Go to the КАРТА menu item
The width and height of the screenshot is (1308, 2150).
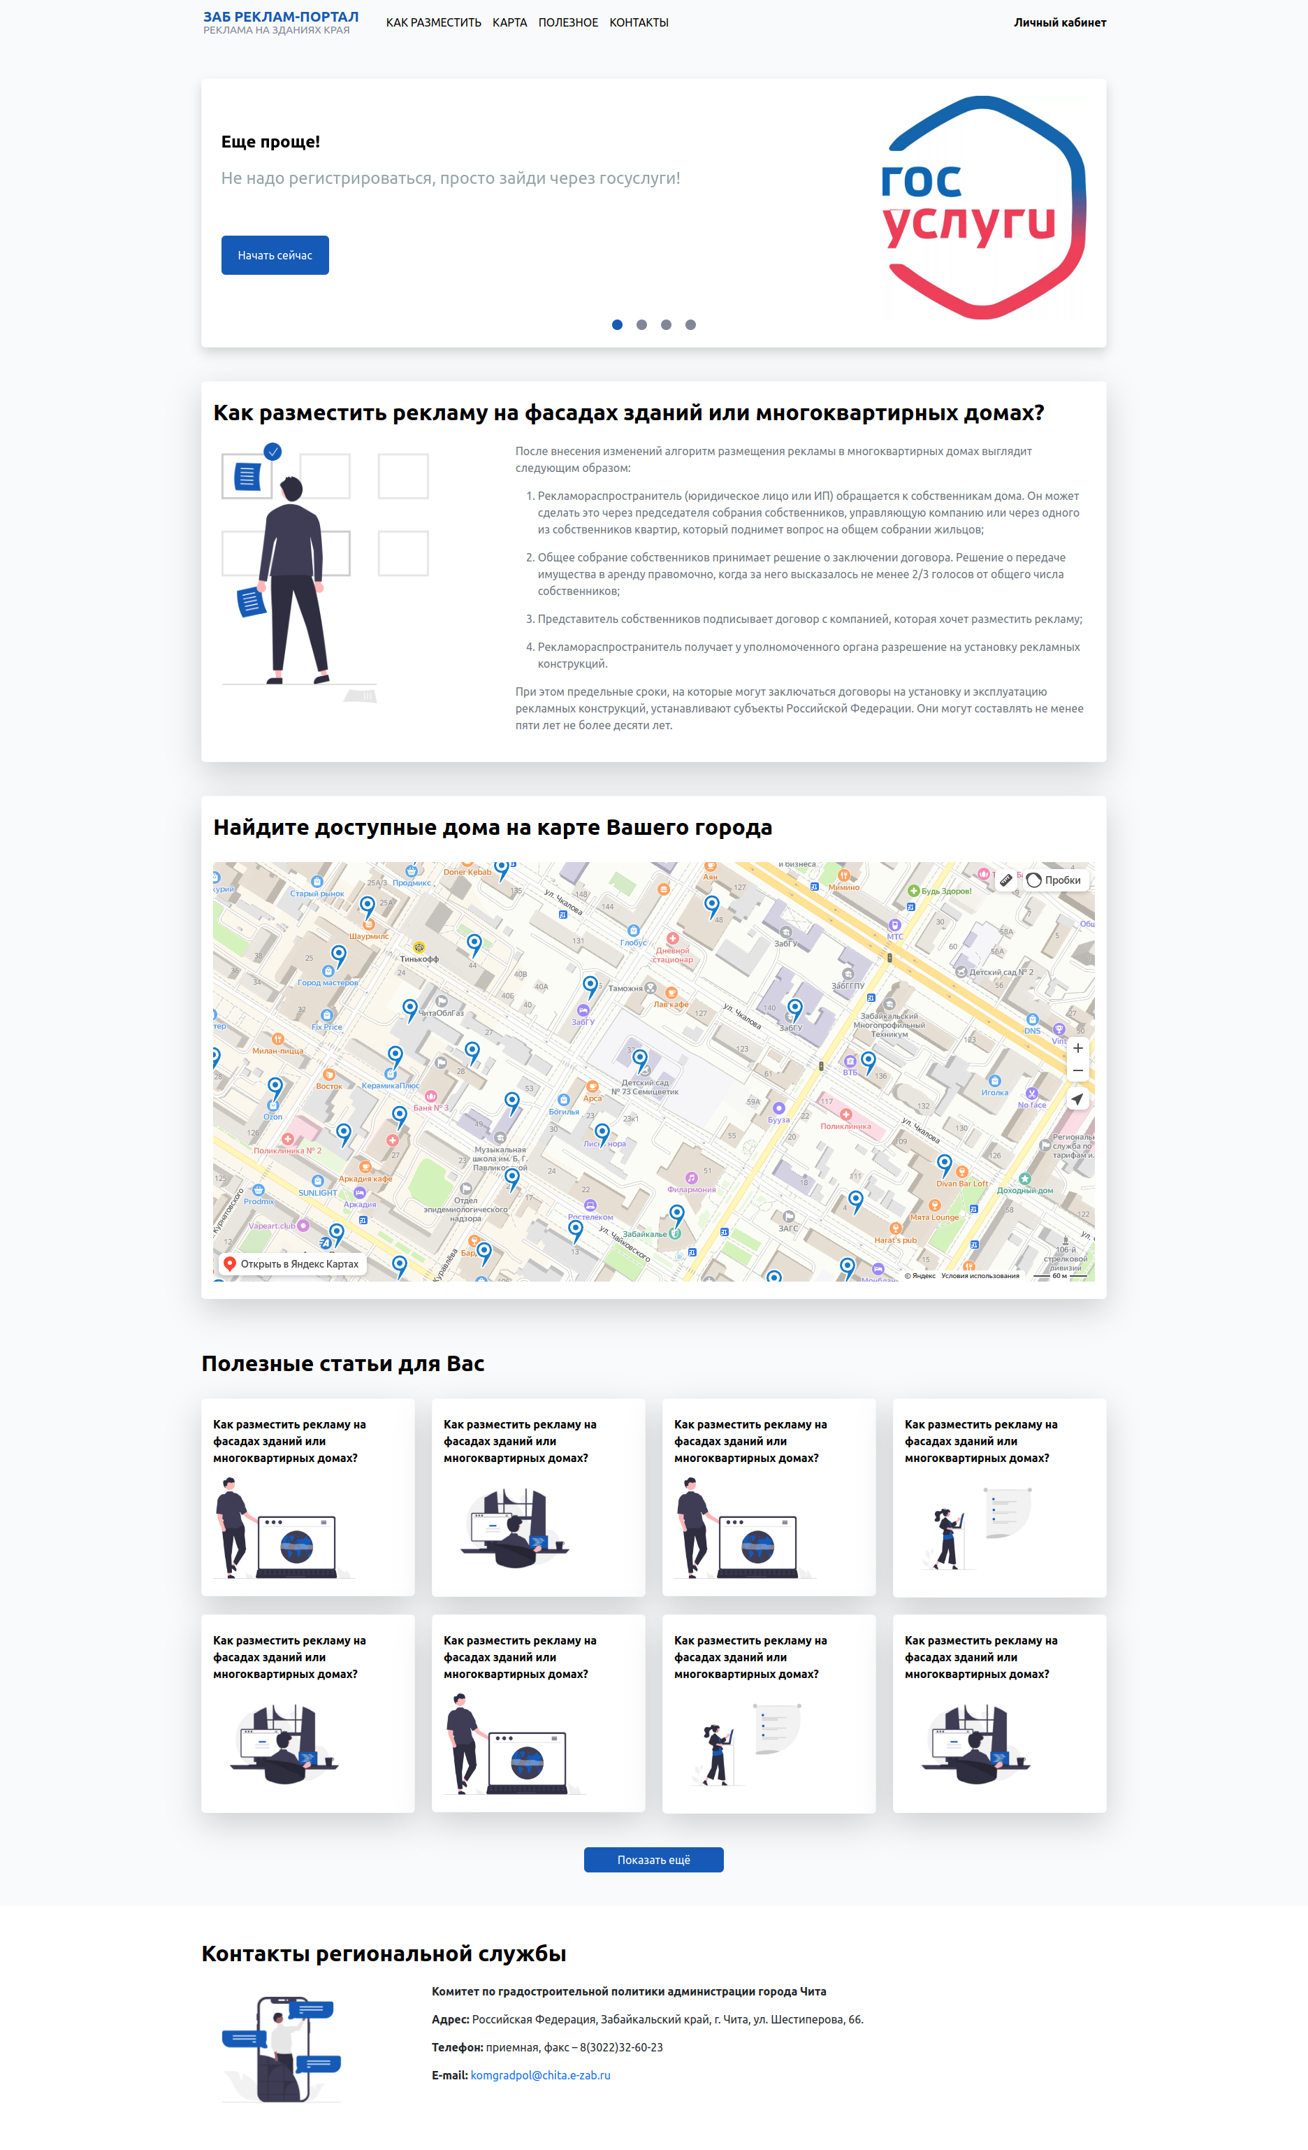509,22
